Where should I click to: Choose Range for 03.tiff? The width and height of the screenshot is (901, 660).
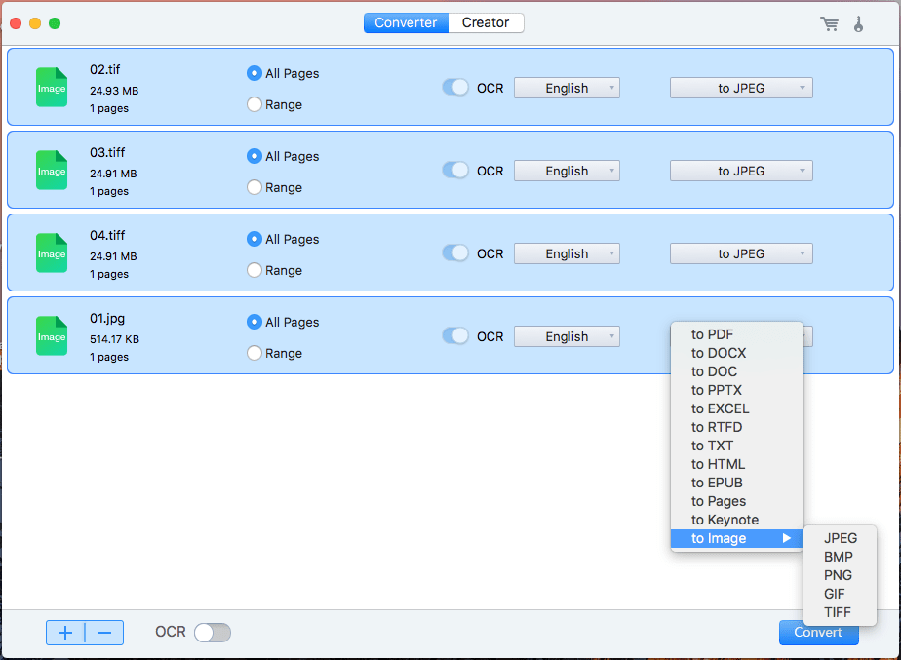[x=254, y=187]
